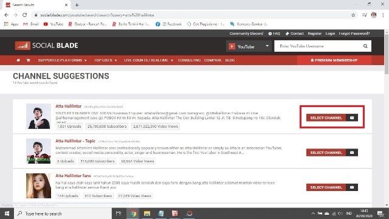Open Berita Terkini bookmark
This screenshot has width=389, height=219.
(131, 24)
